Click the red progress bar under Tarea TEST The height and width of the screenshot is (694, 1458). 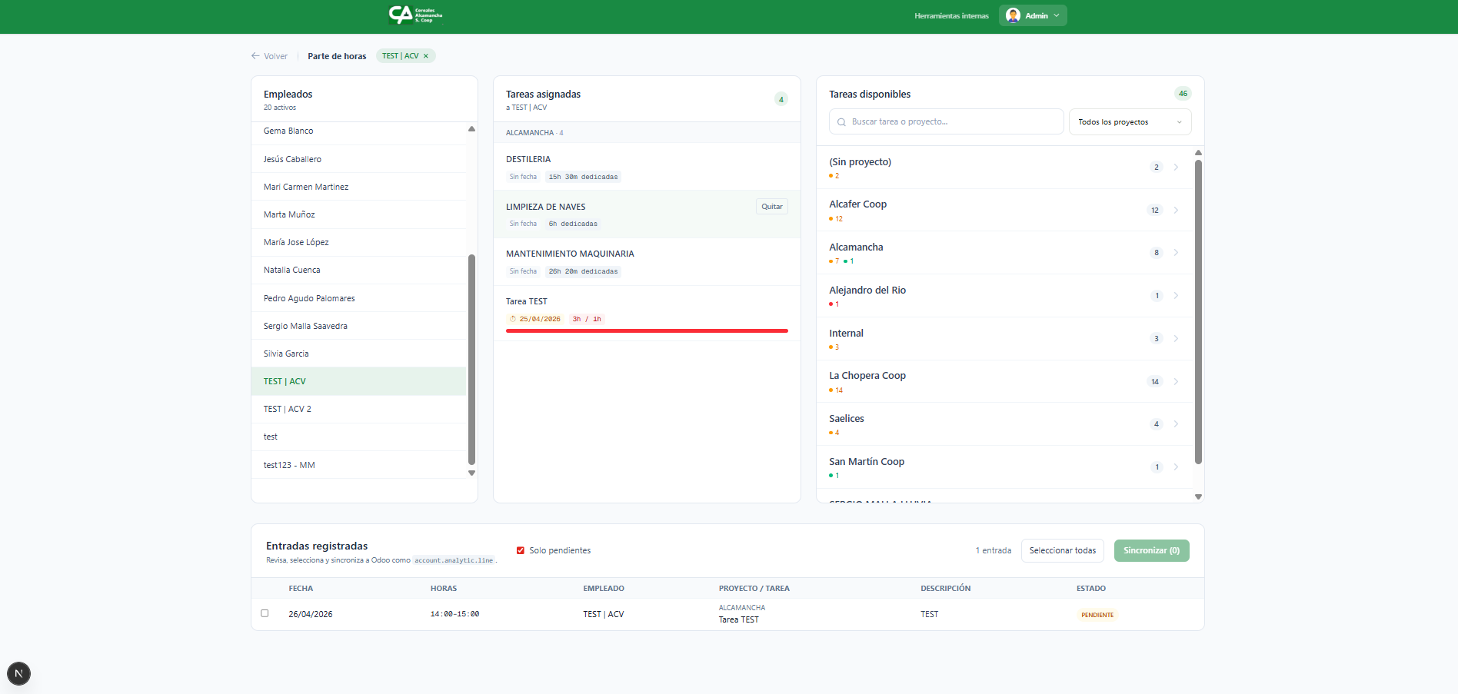646,331
